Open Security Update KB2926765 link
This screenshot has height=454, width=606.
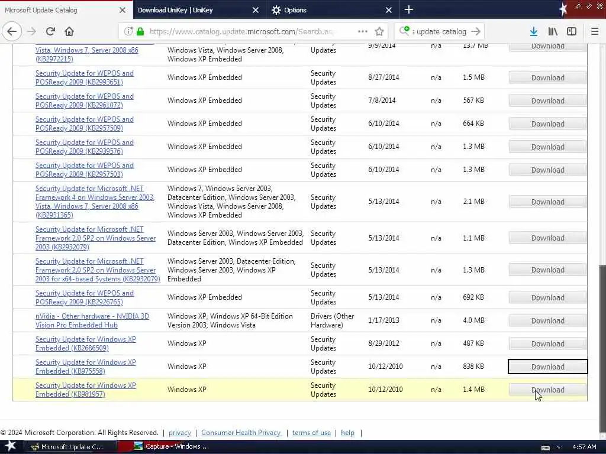tap(84, 298)
